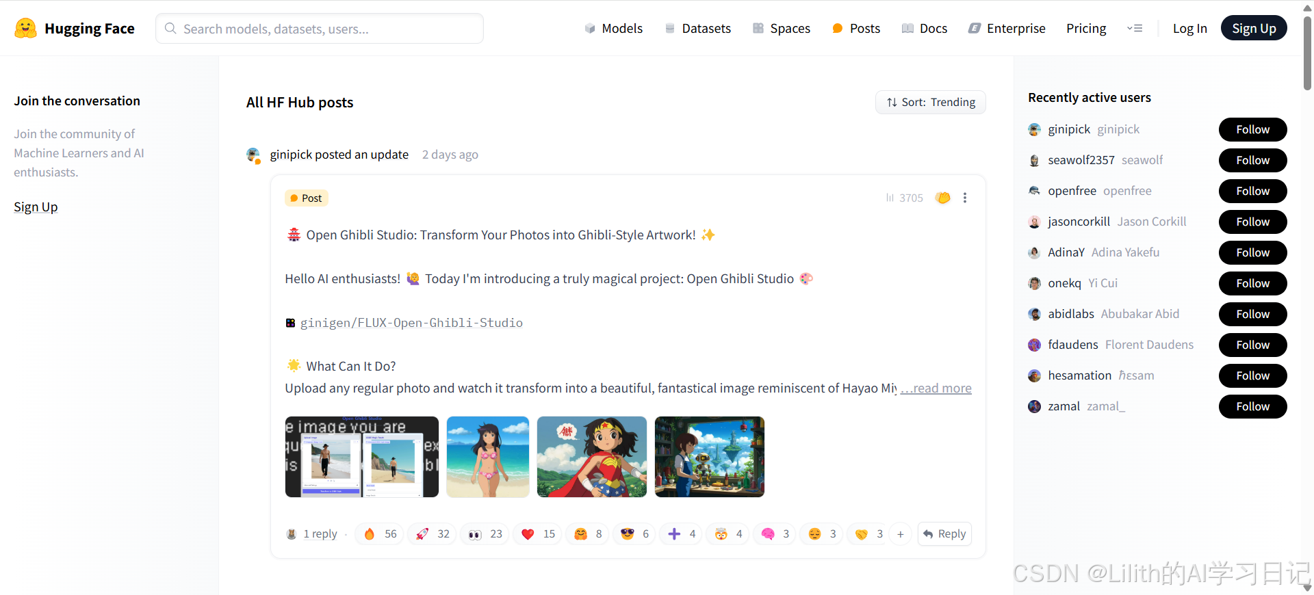Click the read more link
The image size is (1314, 595).
[936, 388]
